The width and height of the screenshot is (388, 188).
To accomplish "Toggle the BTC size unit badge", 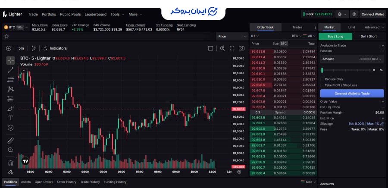I will tap(284, 44).
